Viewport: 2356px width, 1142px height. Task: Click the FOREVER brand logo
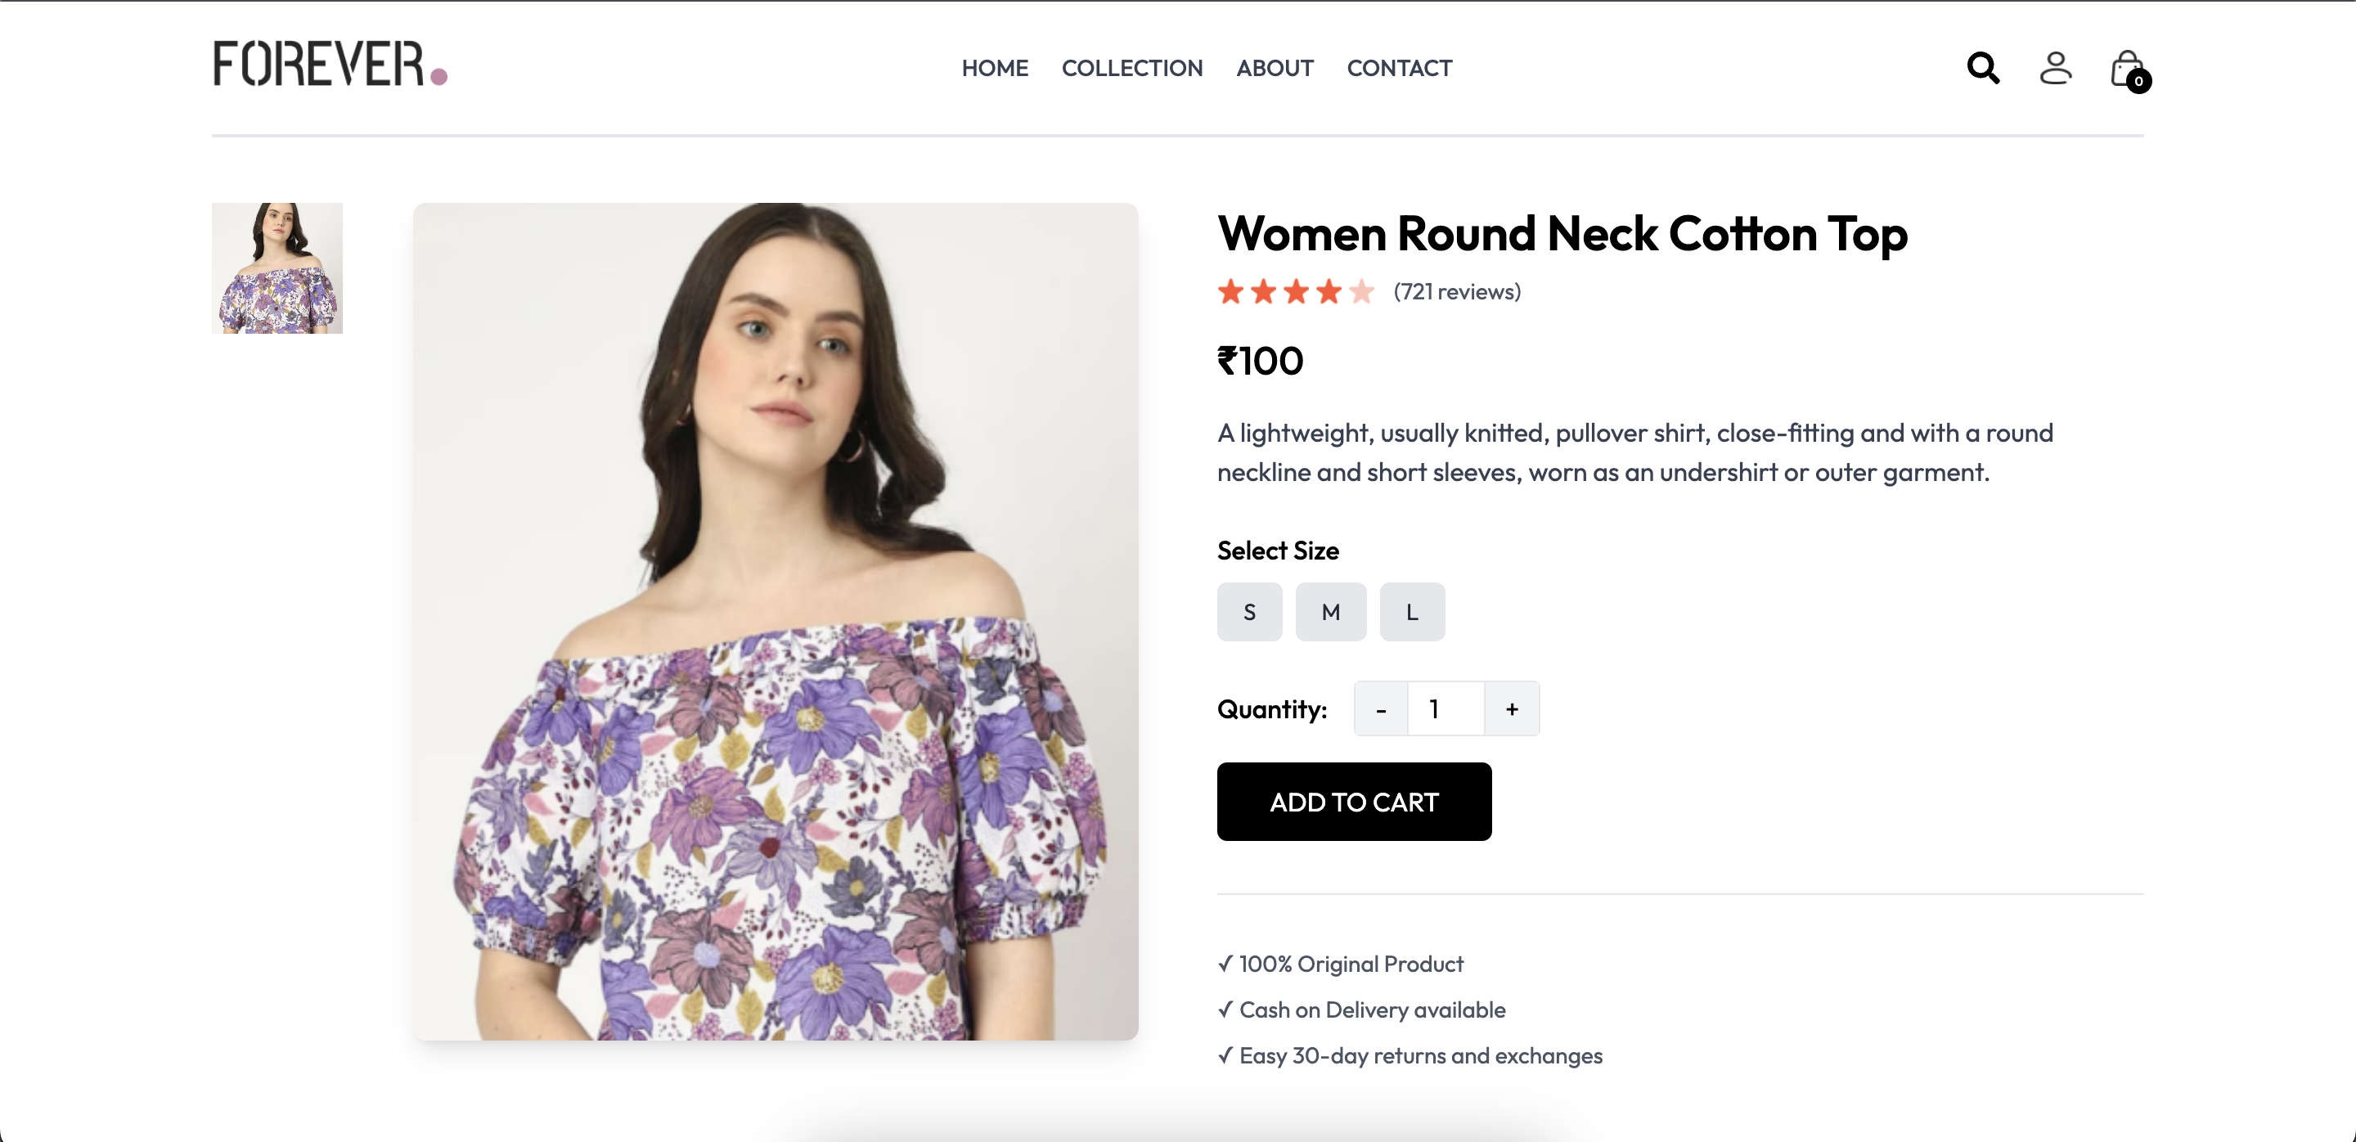[x=329, y=64]
